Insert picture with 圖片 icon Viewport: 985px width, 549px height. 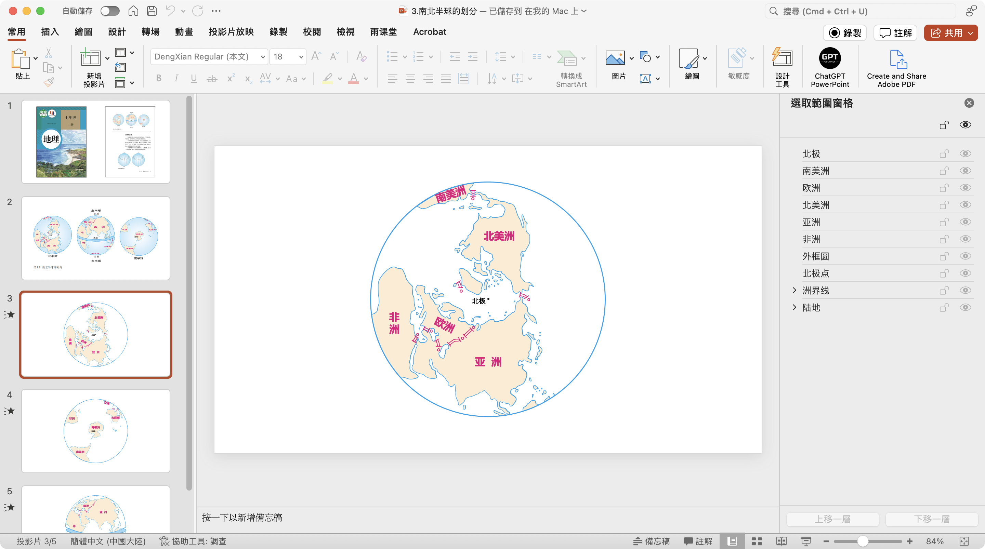(x=615, y=58)
